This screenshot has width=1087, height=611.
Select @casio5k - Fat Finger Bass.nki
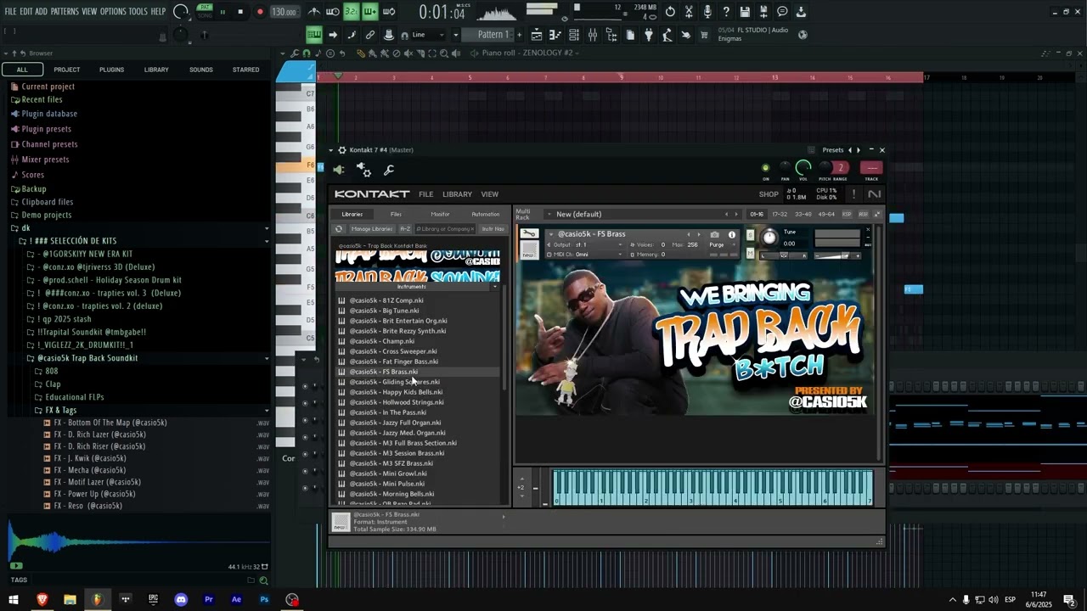[x=394, y=362]
